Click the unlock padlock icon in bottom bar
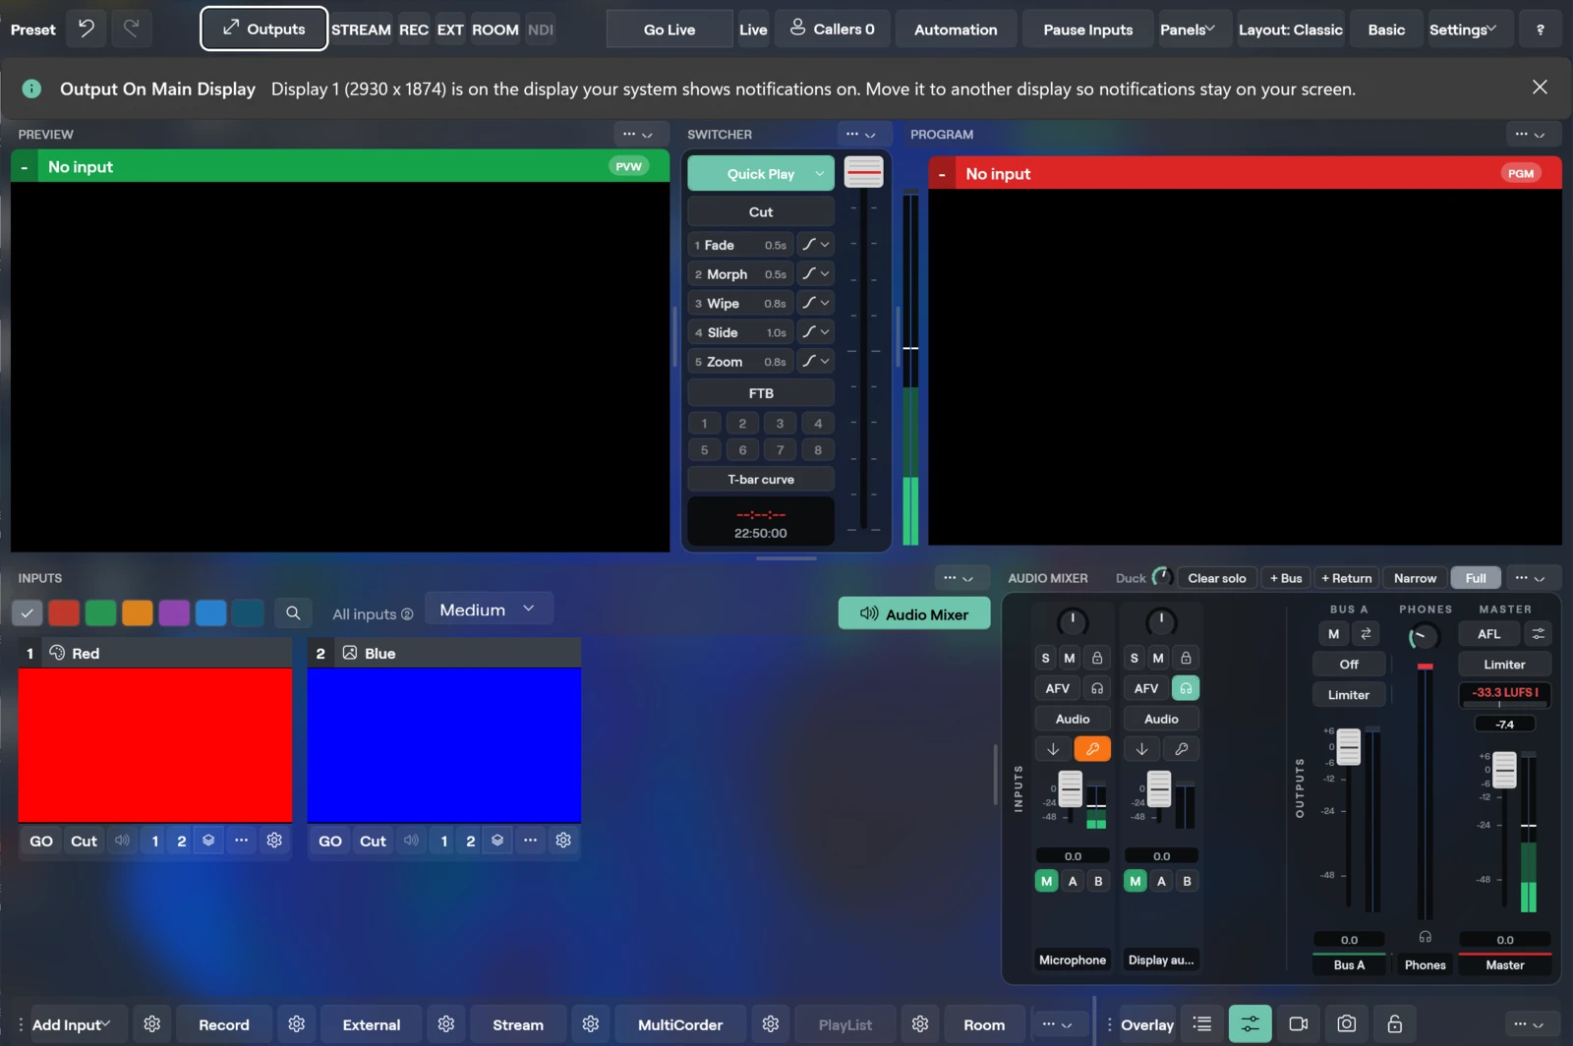Image resolution: width=1573 pixels, height=1046 pixels. (x=1394, y=1024)
